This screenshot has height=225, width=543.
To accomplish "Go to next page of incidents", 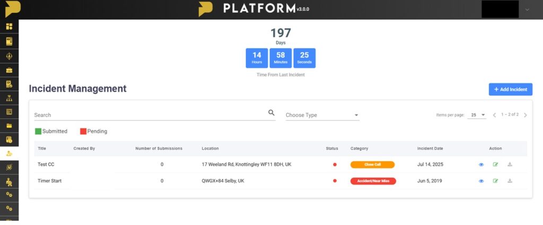I will [x=525, y=115].
